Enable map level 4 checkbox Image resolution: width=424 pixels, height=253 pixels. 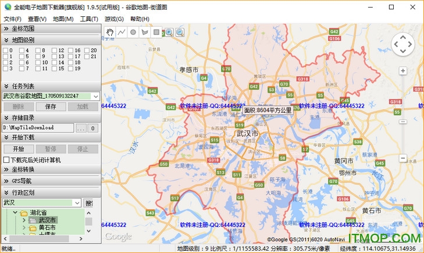(22, 50)
